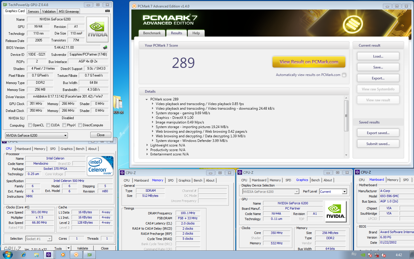Click the muted volume tray icon
Image resolution: width=414 pixels, height=259 pixels.
(383, 255)
